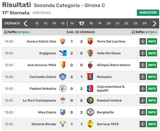Open the MARCATORI button
This screenshot has width=160, height=131.
[x=148, y=13]
